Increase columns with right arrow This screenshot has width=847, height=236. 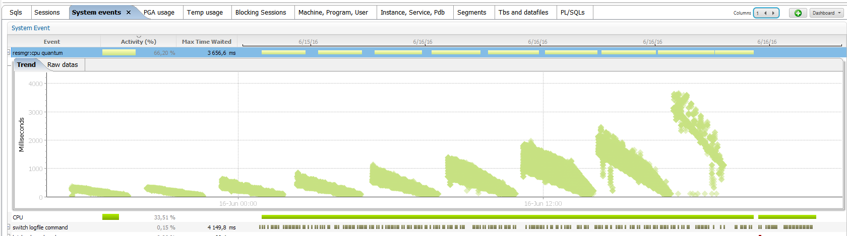[773, 13]
